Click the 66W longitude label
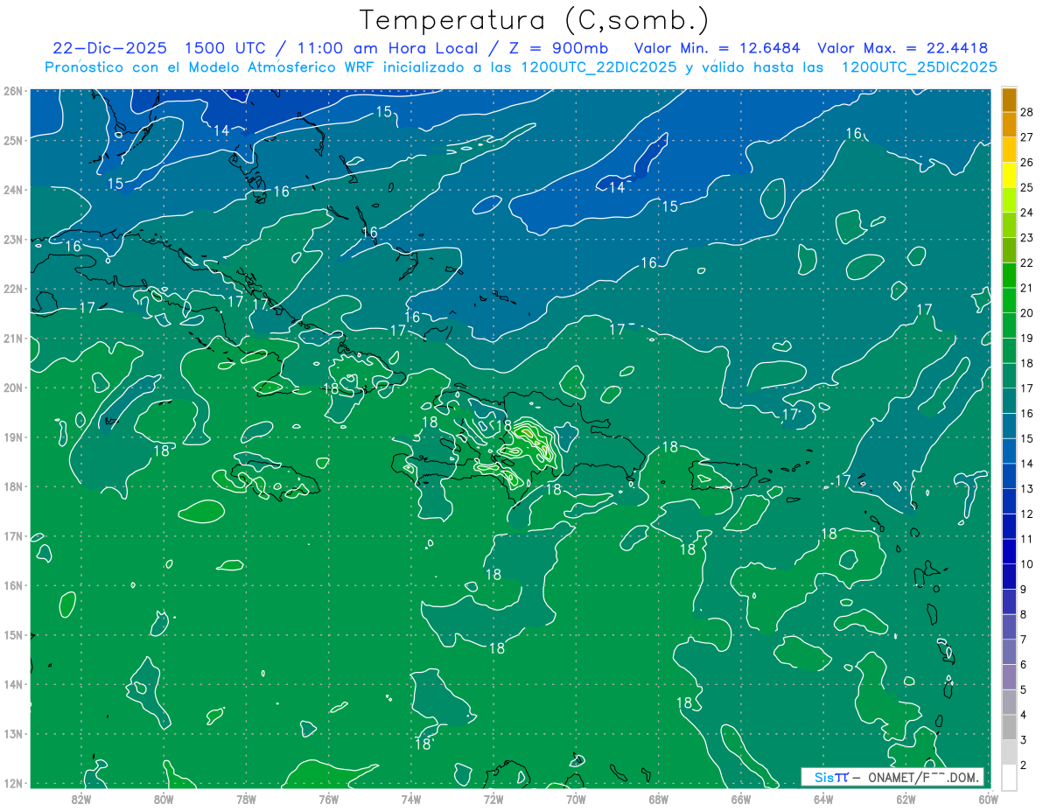The height and width of the screenshot is (811, 1050). click(741, 798)
